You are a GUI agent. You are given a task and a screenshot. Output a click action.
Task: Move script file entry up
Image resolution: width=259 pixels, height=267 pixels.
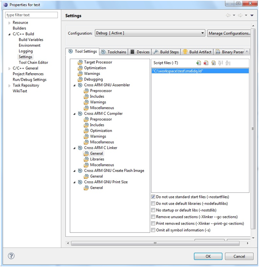tap(221, 63)
